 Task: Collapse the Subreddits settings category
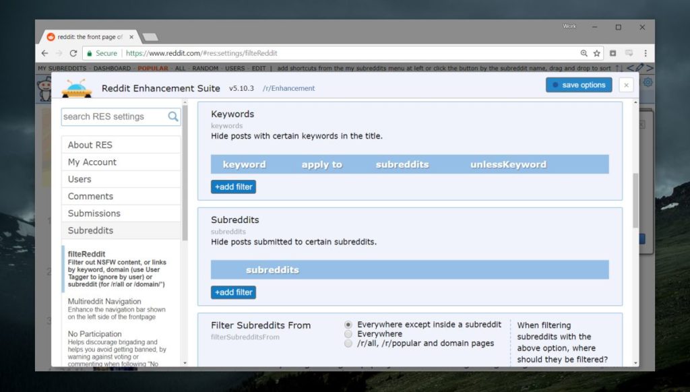(121, 230)
